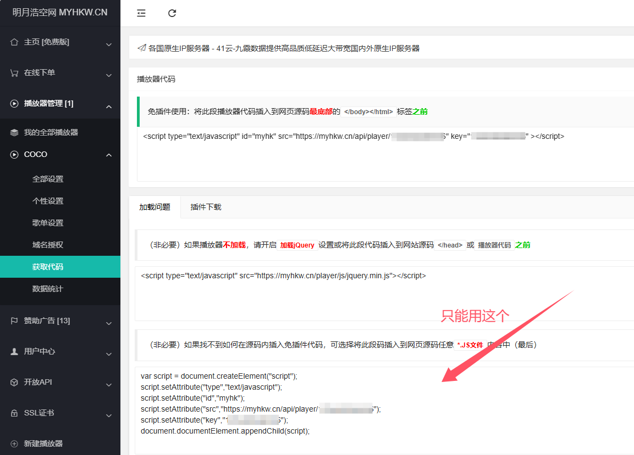Expand the 在线下单 menu chevron
Screen dimensions: 634x455
coord(109,75)
